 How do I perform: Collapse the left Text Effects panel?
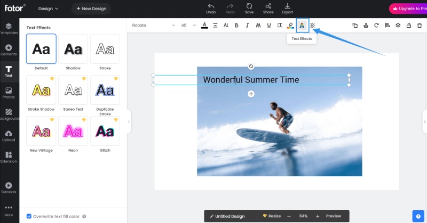click(x=129, y=121)
